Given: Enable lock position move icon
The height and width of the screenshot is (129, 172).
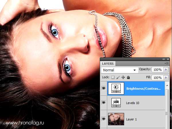Looking at the screenshot, I should pyautogui.click(x=123, y=77).
